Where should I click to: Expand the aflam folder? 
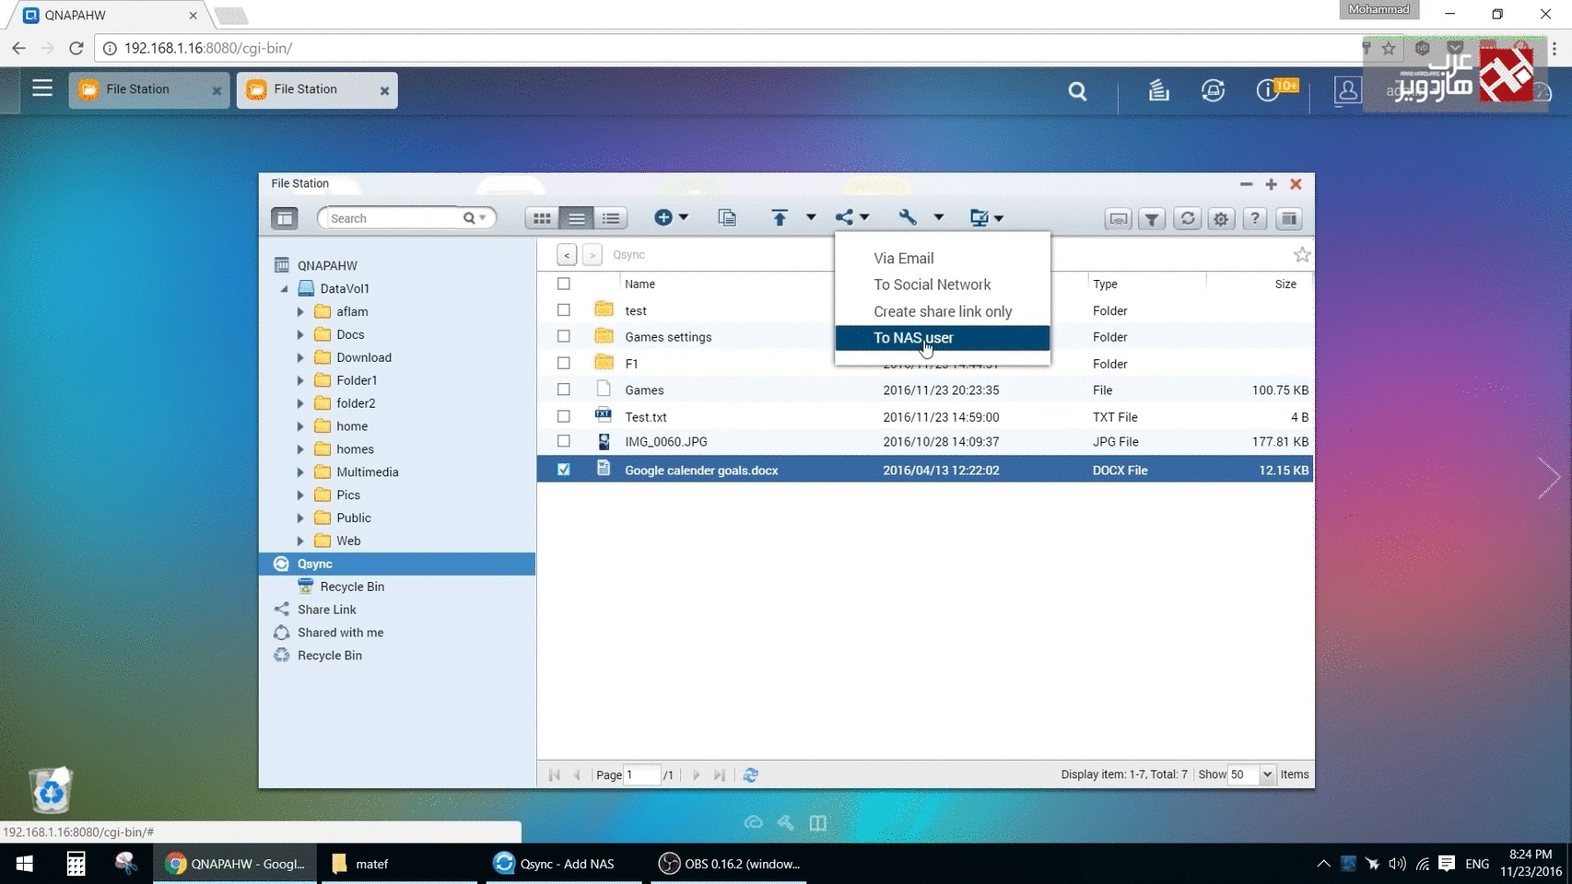(x=300, y=311)
